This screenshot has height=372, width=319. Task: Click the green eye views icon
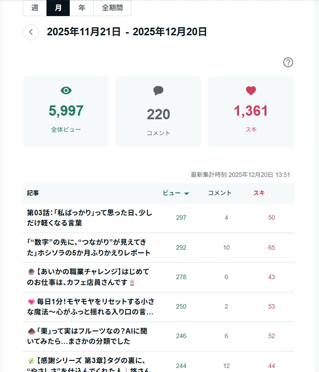(66, 90)
